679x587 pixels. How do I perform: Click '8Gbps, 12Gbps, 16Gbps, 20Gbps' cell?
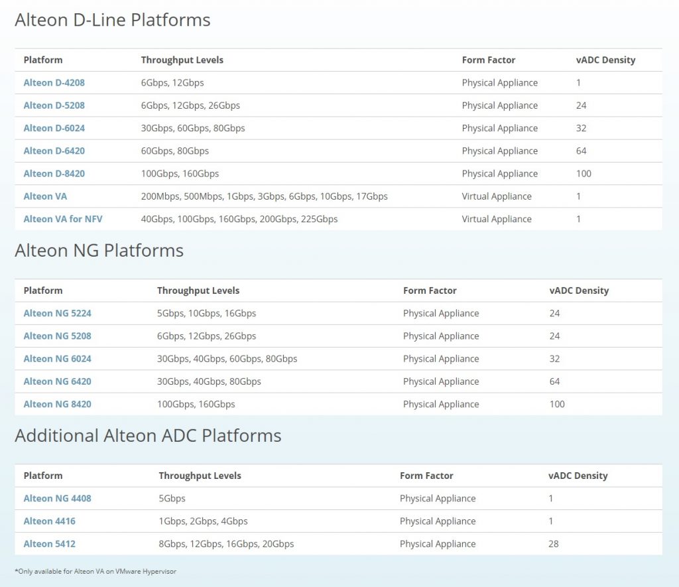227,544
